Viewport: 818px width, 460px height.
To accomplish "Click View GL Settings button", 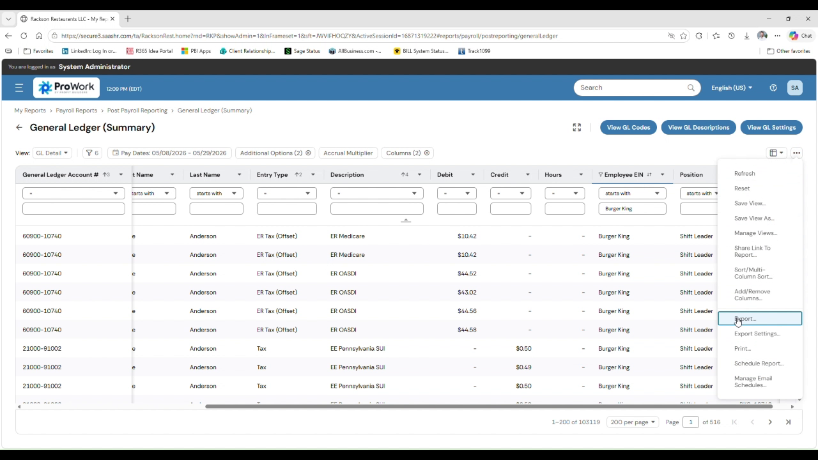I will (x=771, y=127).
